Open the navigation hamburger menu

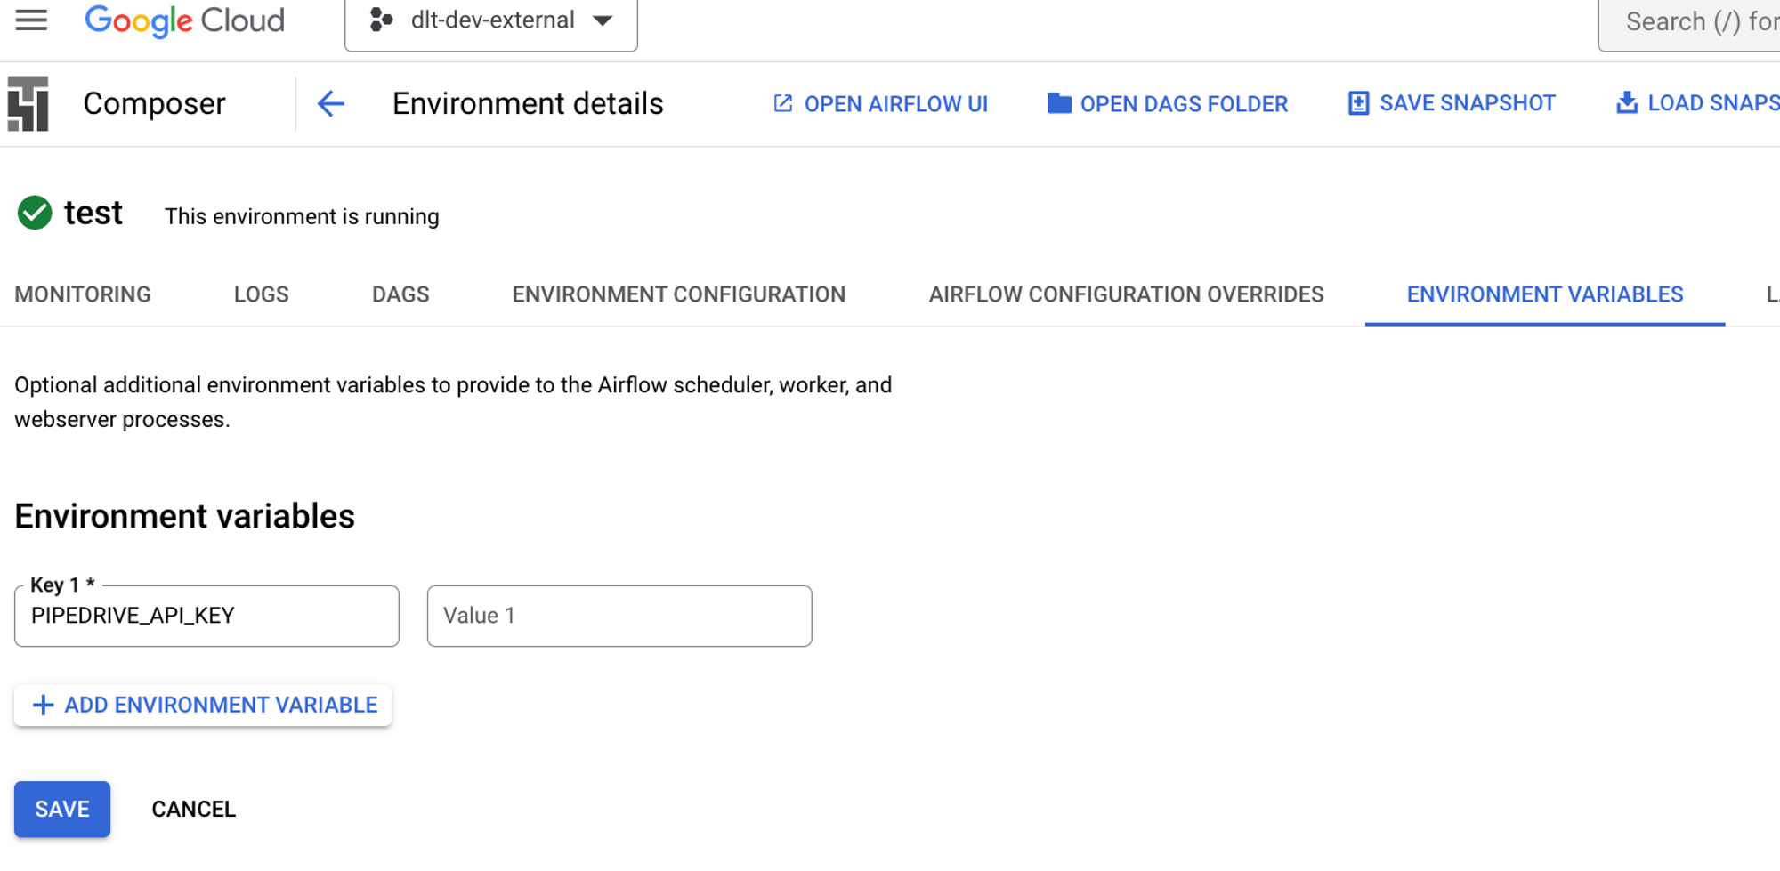pyautogui.click(x=29, y=20)
